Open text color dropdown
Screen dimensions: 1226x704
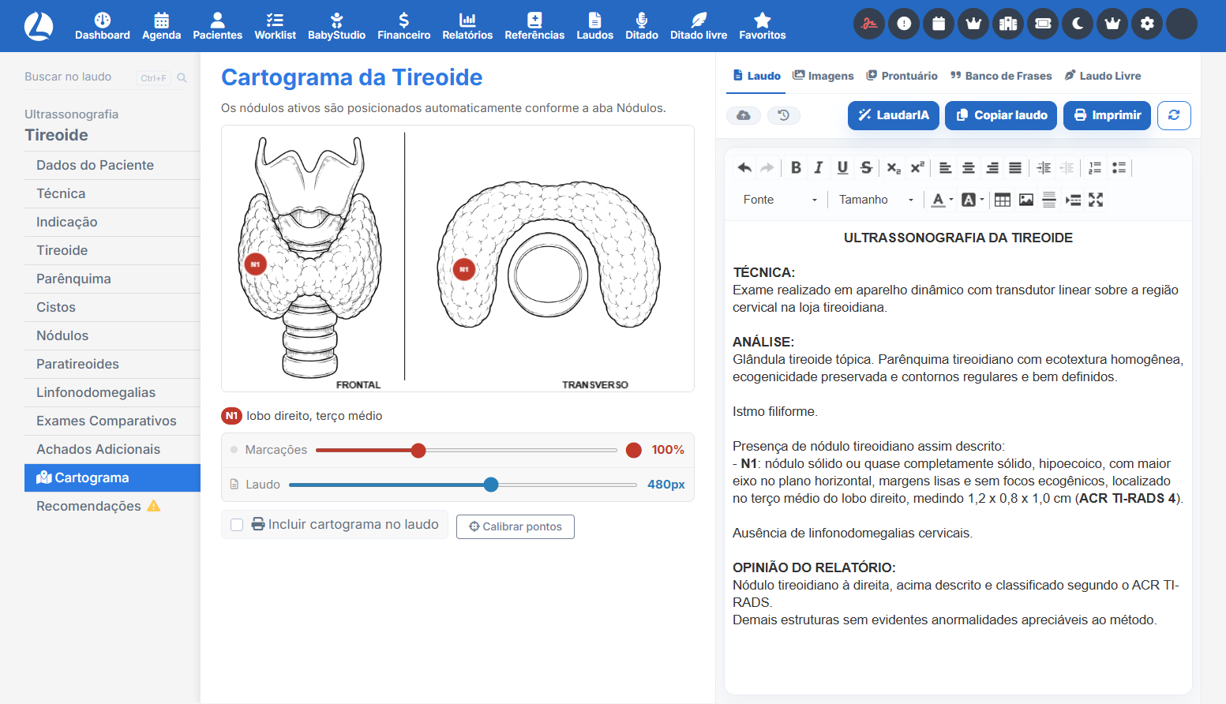[943, 200]
